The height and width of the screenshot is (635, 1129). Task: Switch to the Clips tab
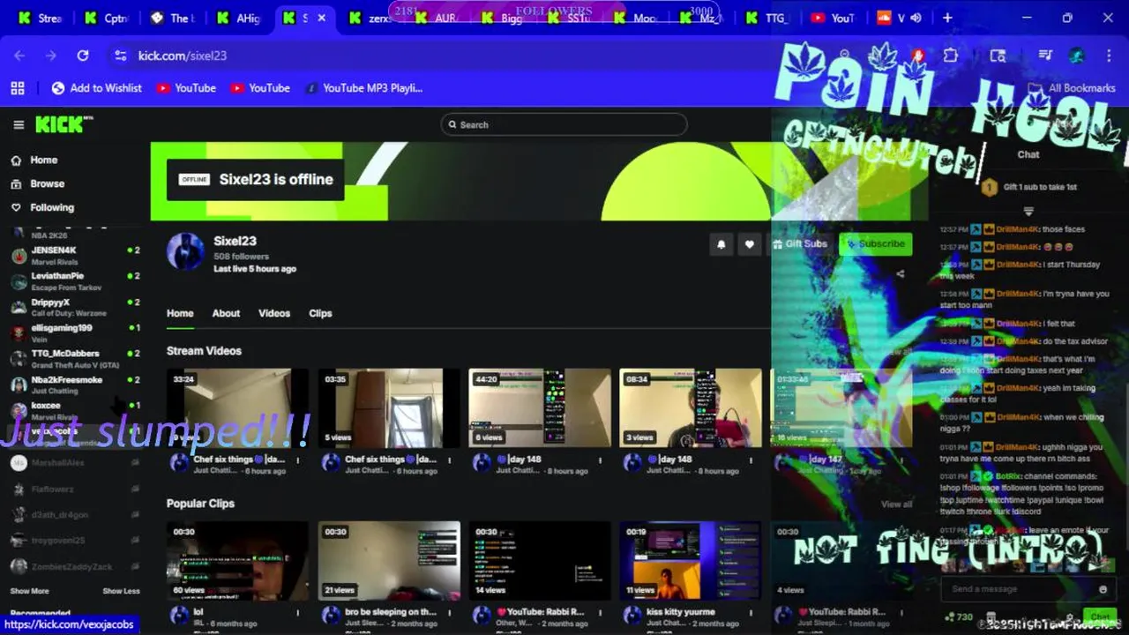pos(320,313)
